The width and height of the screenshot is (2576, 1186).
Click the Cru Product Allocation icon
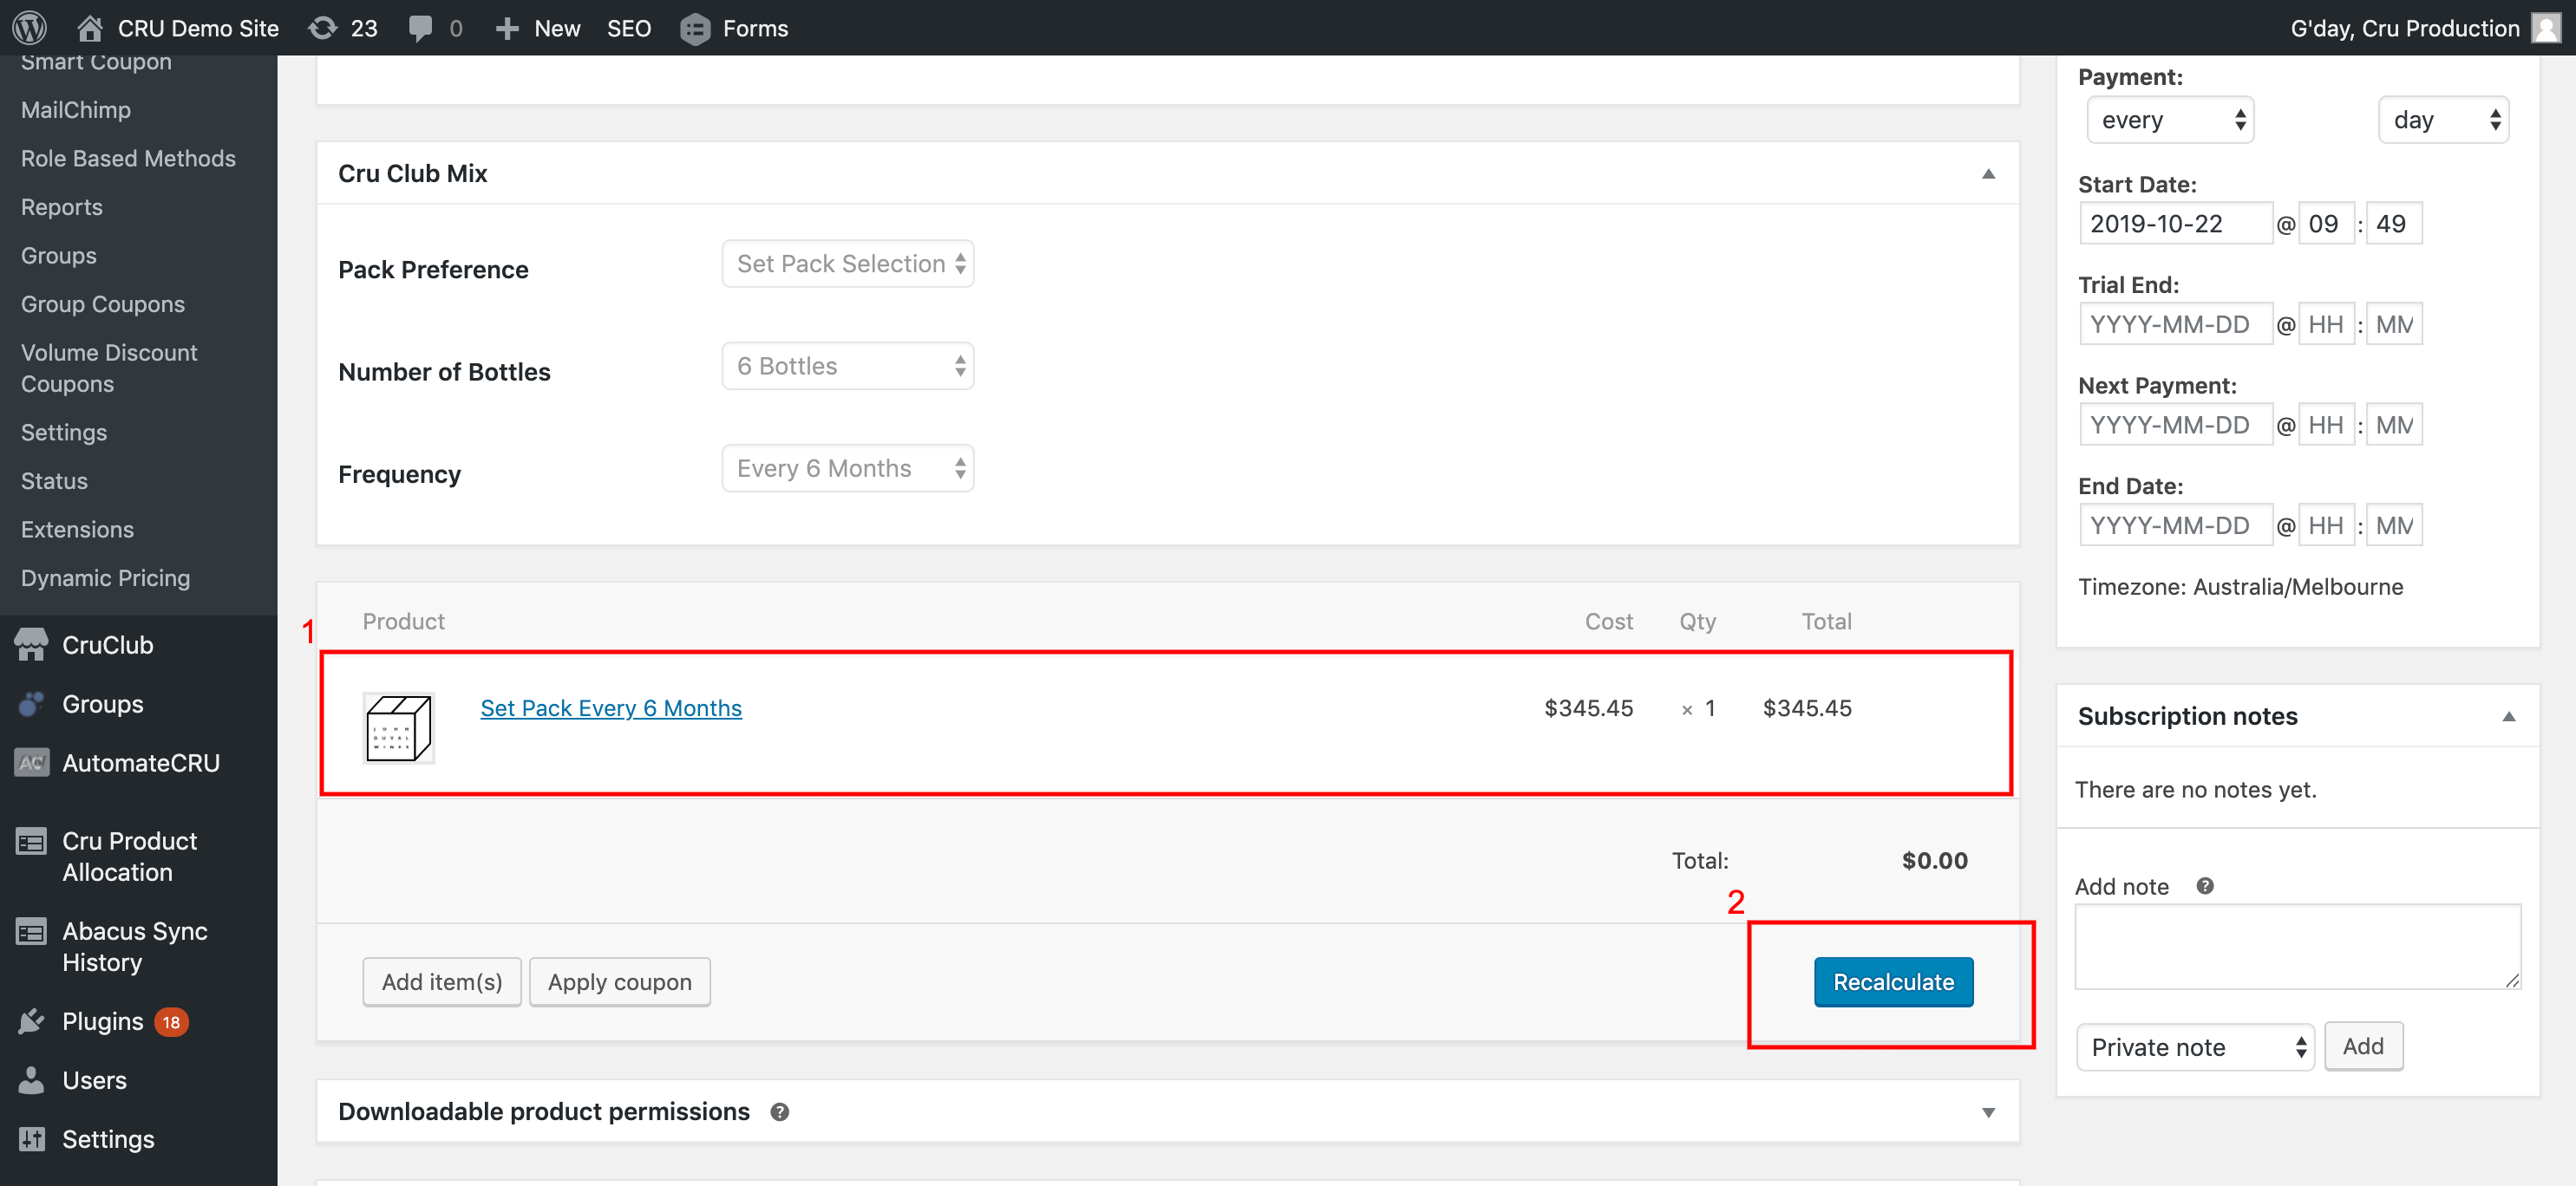click(x=32, y=841)
